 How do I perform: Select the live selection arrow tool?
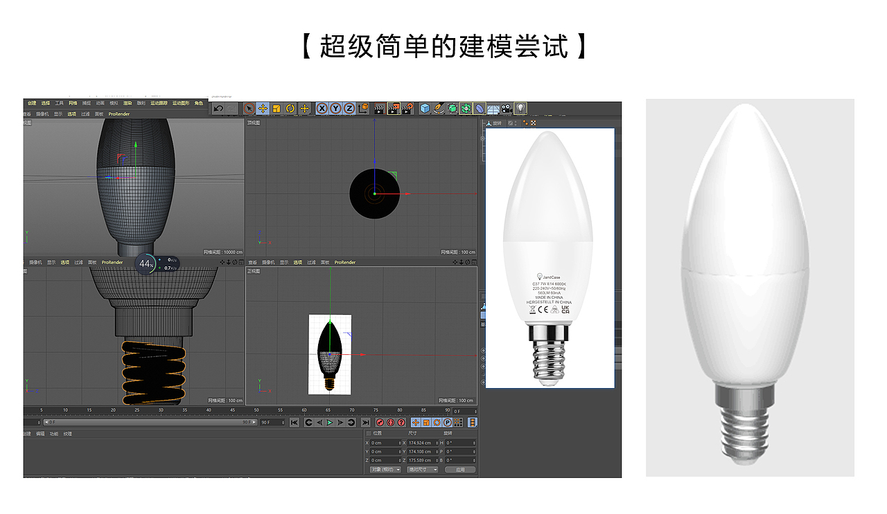249,109
